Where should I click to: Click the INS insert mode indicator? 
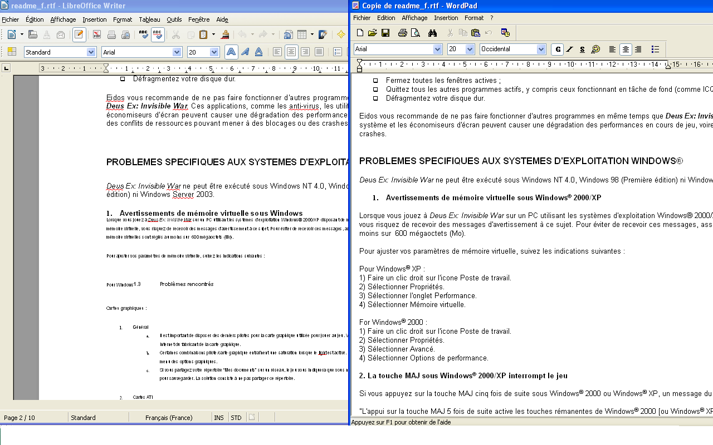click(219, 418)
